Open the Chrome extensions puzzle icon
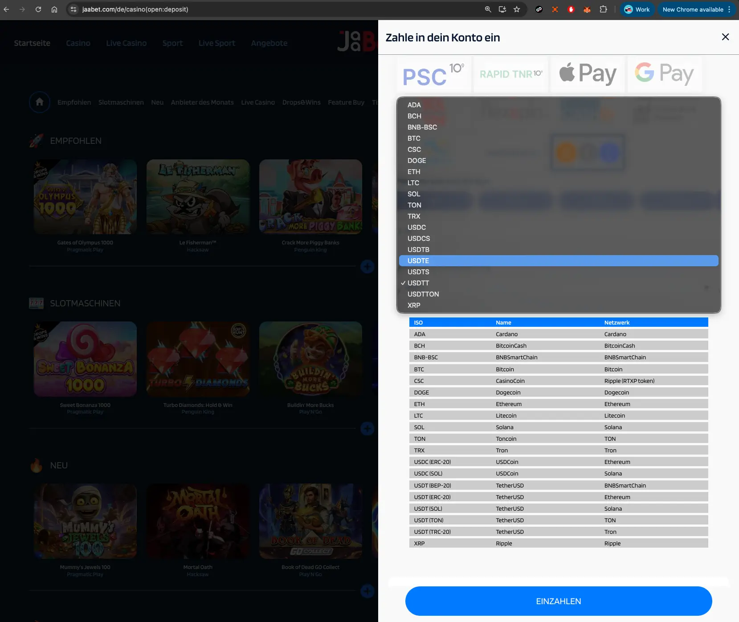This screenshot has height=622, width=739. coord(603,9)
